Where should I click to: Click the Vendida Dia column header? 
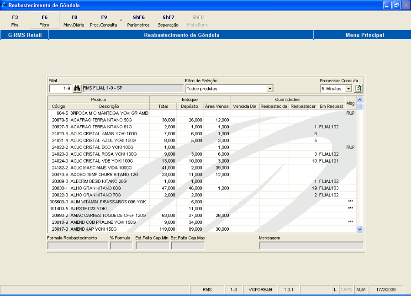point(245,106)
